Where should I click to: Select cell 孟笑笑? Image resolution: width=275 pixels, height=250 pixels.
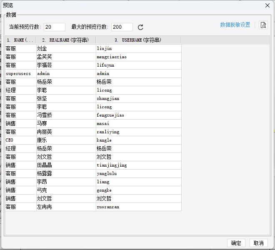point(66,57)
